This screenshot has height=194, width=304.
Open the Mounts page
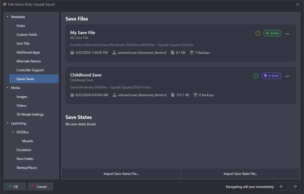pyautogui.click(x=28, y=141)
